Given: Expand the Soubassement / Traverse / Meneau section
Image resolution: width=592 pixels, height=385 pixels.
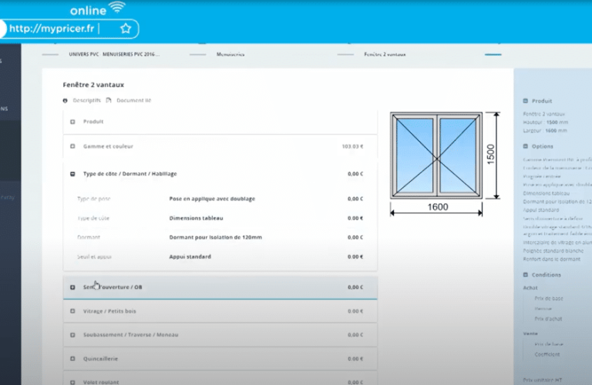Looking at the screenshot, I should pyautogui.click(x=72, y=335).
